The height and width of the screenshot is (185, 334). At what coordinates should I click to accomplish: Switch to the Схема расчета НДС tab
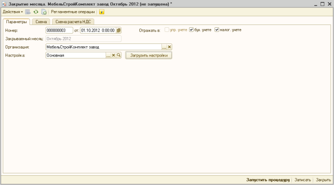coord(73,21)
